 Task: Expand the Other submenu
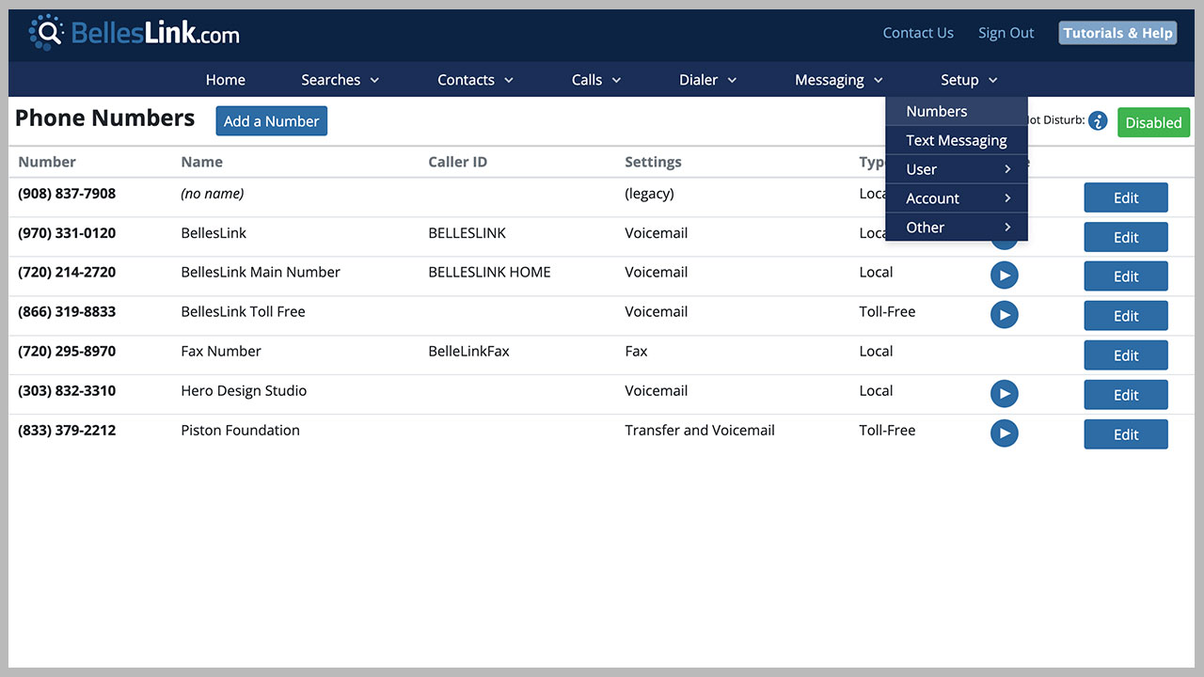click(x=957, y=228)
